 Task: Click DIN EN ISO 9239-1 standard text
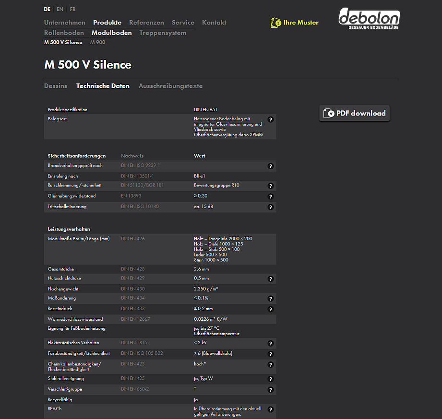pyautogui.click(x=141, y=165)
